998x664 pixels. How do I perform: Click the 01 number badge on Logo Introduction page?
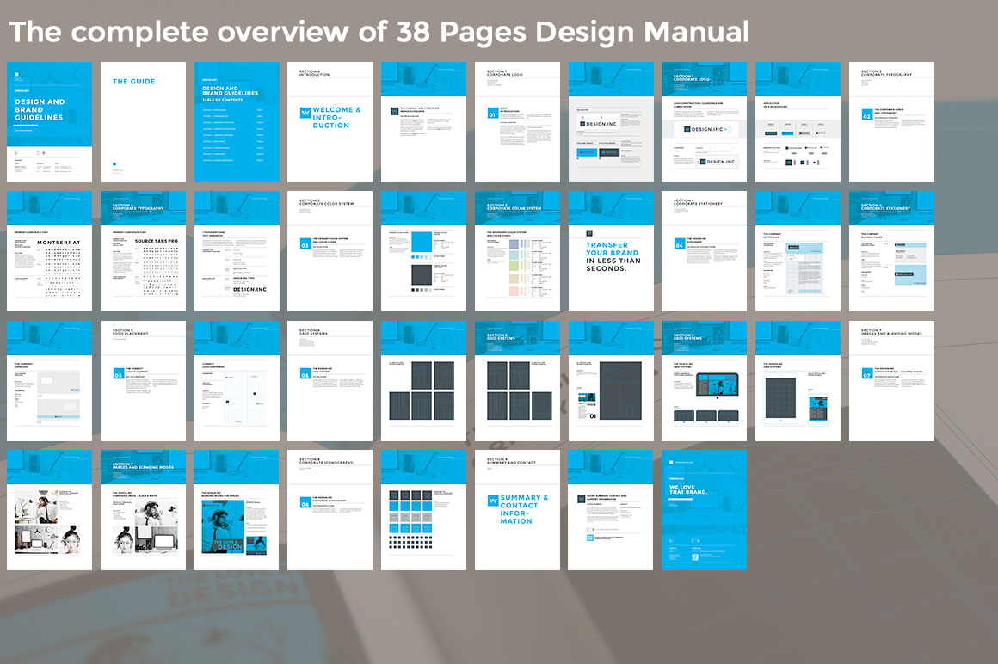coord(493,114)
